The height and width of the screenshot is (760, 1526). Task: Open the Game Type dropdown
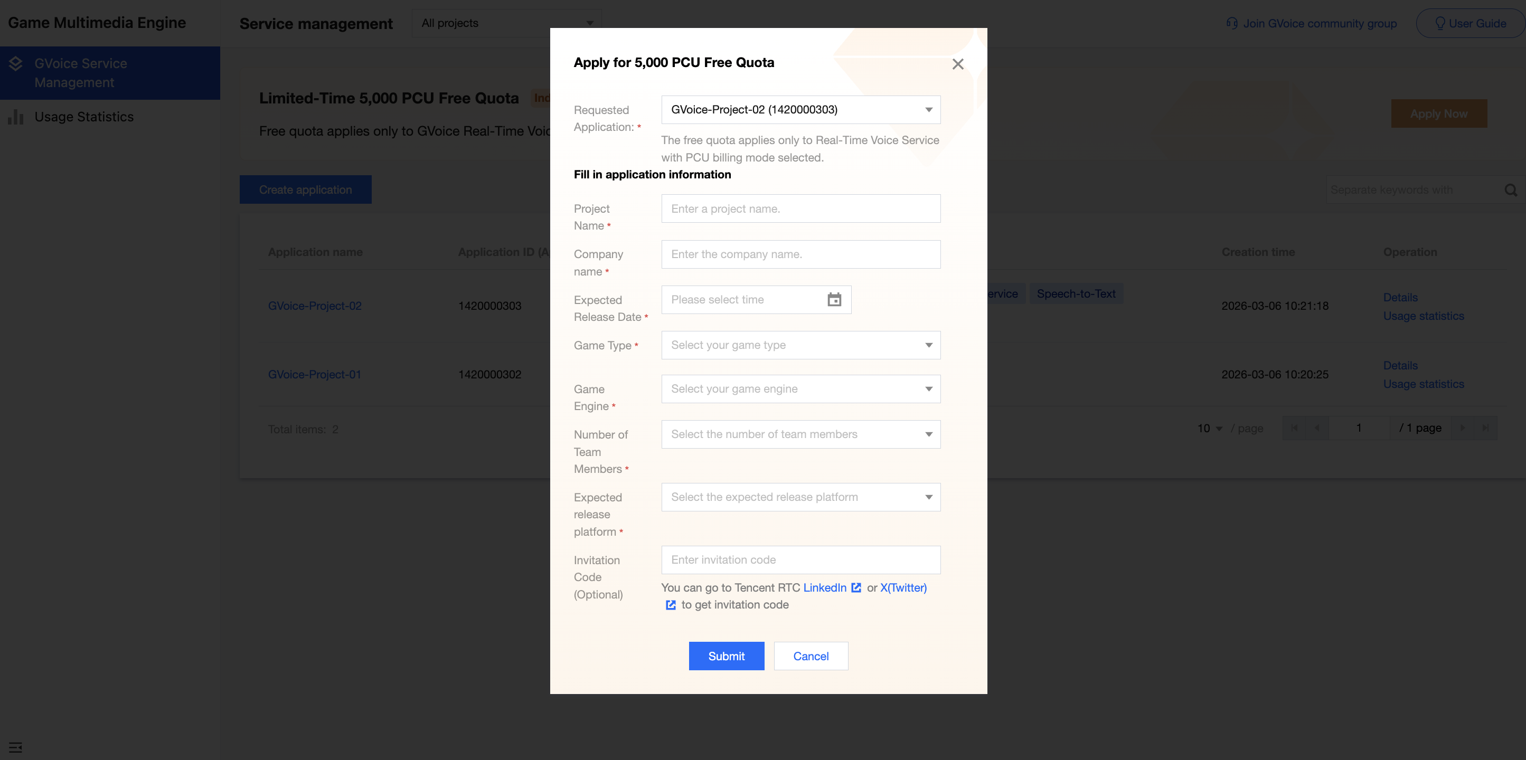pyautogui.click(x=800, y=345)
